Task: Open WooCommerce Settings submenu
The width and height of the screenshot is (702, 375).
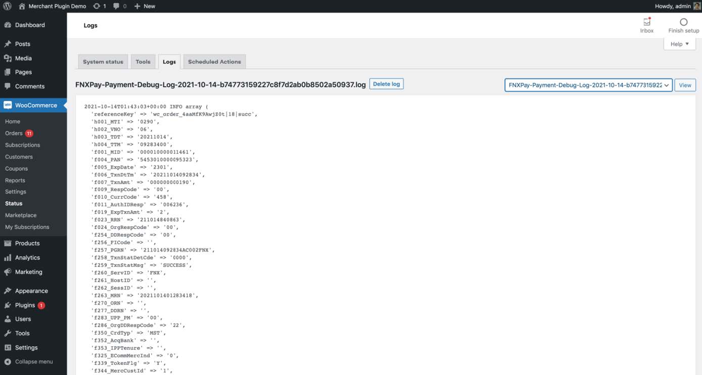Action: (16, 192)
